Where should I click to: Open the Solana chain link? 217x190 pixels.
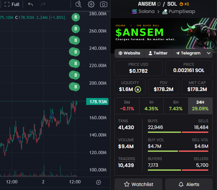coord(143,12)
